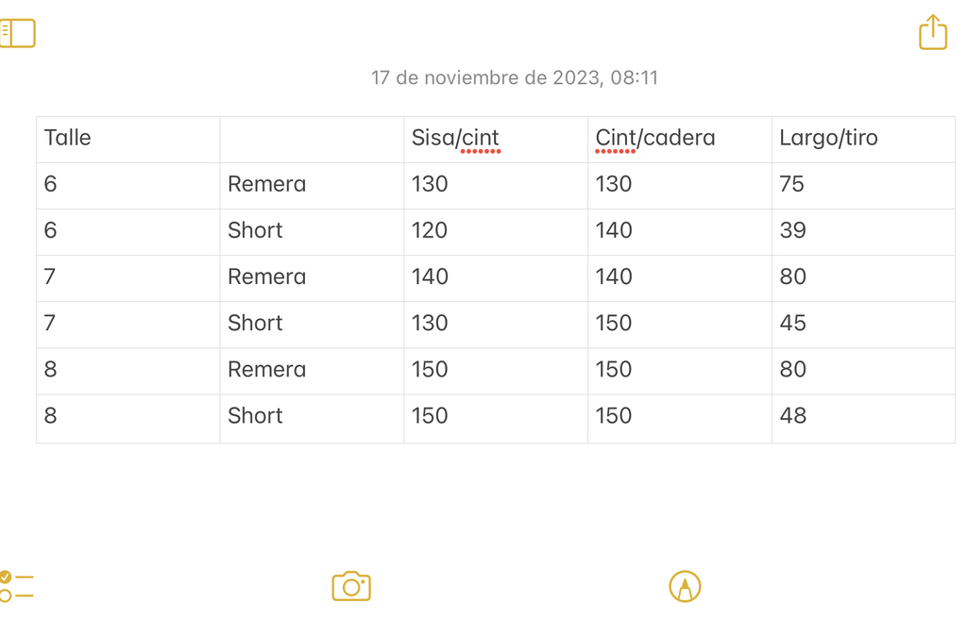The image size is (967, 619).
Task: Click the cell with value 48
Action: [x=863, y=418]
